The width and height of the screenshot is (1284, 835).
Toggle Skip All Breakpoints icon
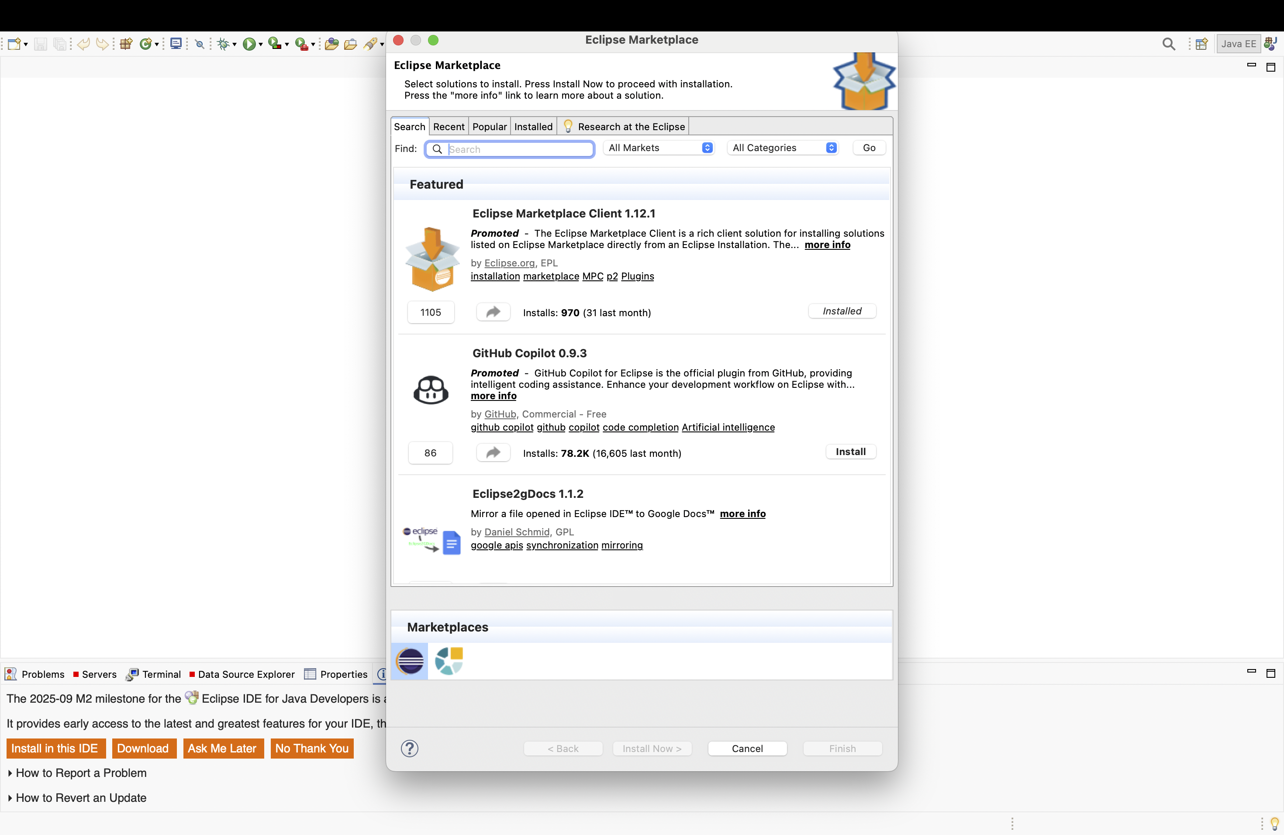pyautogui.click(x=200, y=44)
